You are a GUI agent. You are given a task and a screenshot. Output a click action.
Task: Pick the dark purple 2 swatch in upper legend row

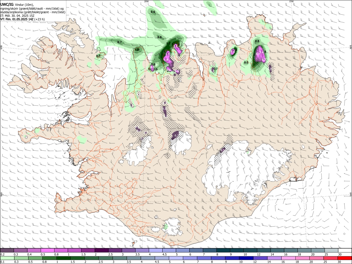tap(101, 251)
